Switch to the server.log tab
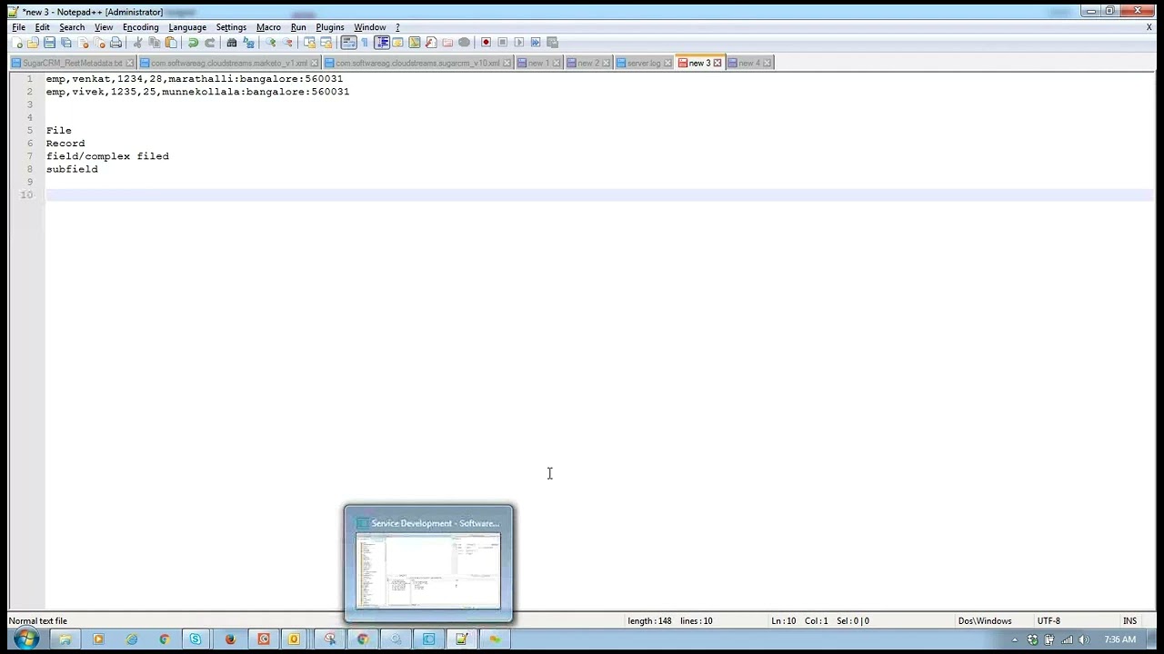The width and height of the screenshot is (1164, 654). [x=644, y=63]
